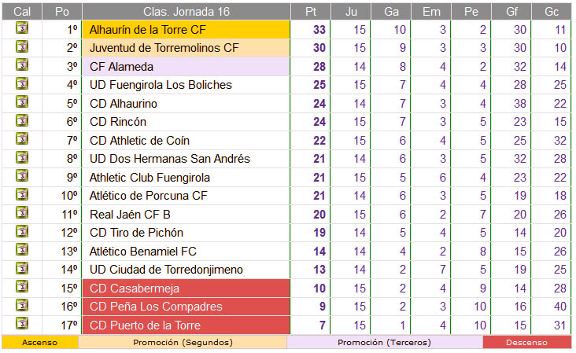Select the Gf column header

point(511,11)
